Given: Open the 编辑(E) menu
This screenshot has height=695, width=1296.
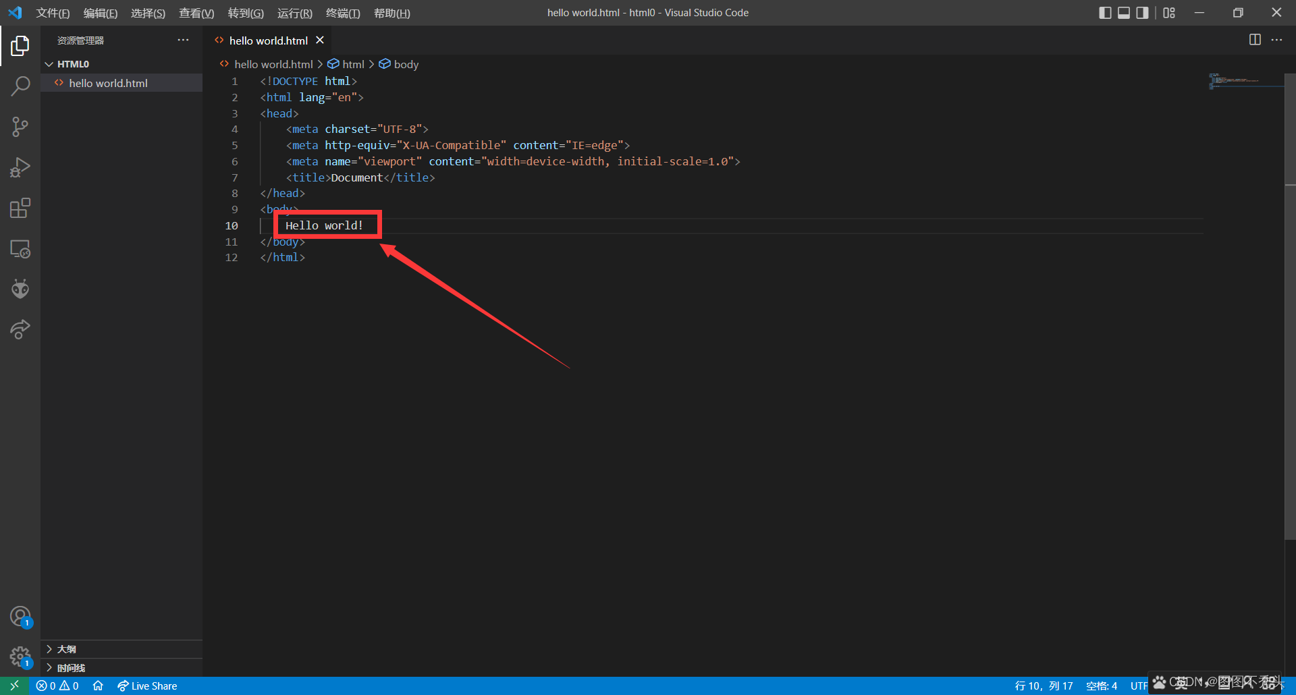Looking at the screenshot, I should pyautogui.click(x=101, y=13).
